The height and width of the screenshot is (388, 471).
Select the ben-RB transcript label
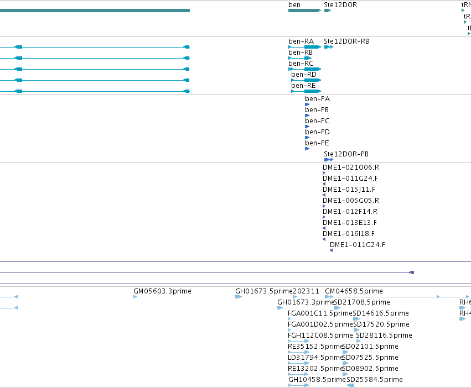click(301, 53)
